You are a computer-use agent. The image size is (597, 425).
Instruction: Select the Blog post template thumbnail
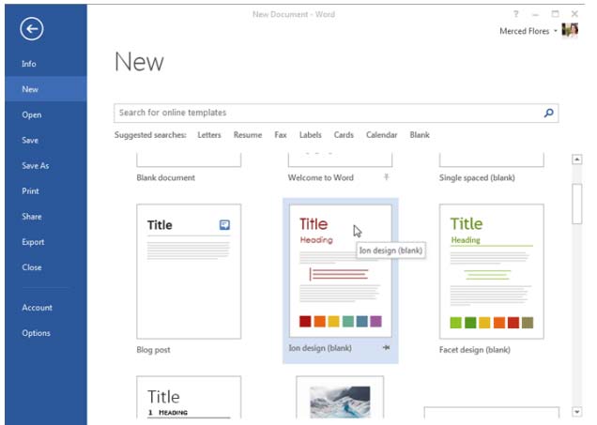pos(189,271)
